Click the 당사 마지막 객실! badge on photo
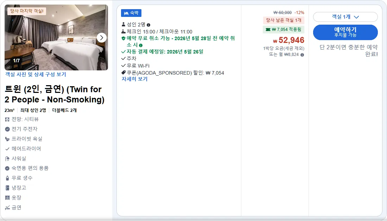Image resolution: width=387 pixels, height=221 pixels. click(x=27, y=11)
